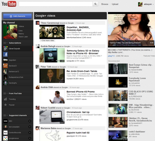Image resolution: width=155 pixels, height=141 pixels.
Task: Click the My channel heading
Action: [x=9, y=23]
